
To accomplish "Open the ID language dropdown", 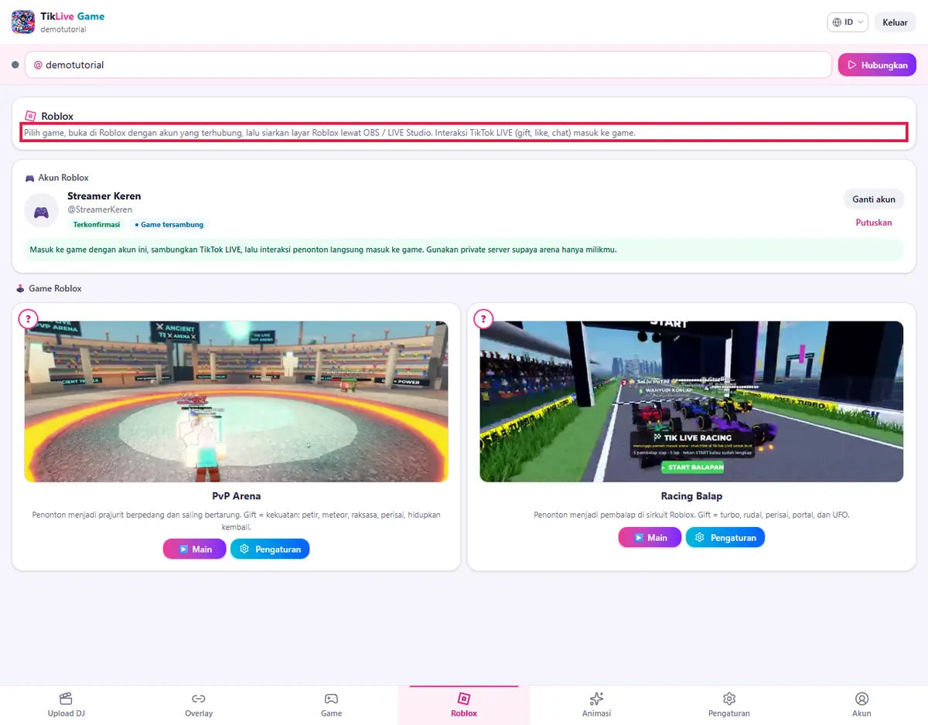I will coord(848,22).
